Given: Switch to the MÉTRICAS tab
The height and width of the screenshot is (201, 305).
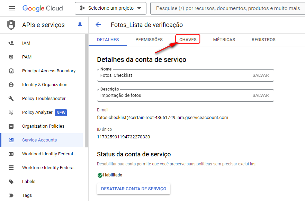Looking at the screenshot, I should [224, 40].
